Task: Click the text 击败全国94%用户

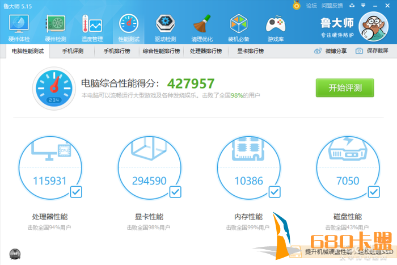Action: click(49, 228)
